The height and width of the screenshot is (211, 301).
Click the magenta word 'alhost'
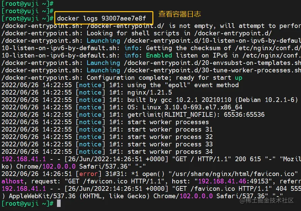pyautogui.click(x=13, y=181)
